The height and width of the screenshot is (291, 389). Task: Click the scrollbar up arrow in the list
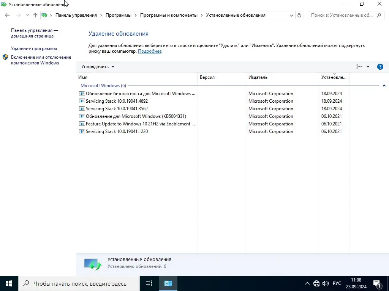coord(384,86)
